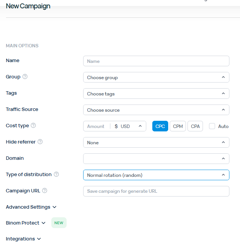Click the help icon beside Cost type
Screen dimensions: 240x245
[33, 125]
